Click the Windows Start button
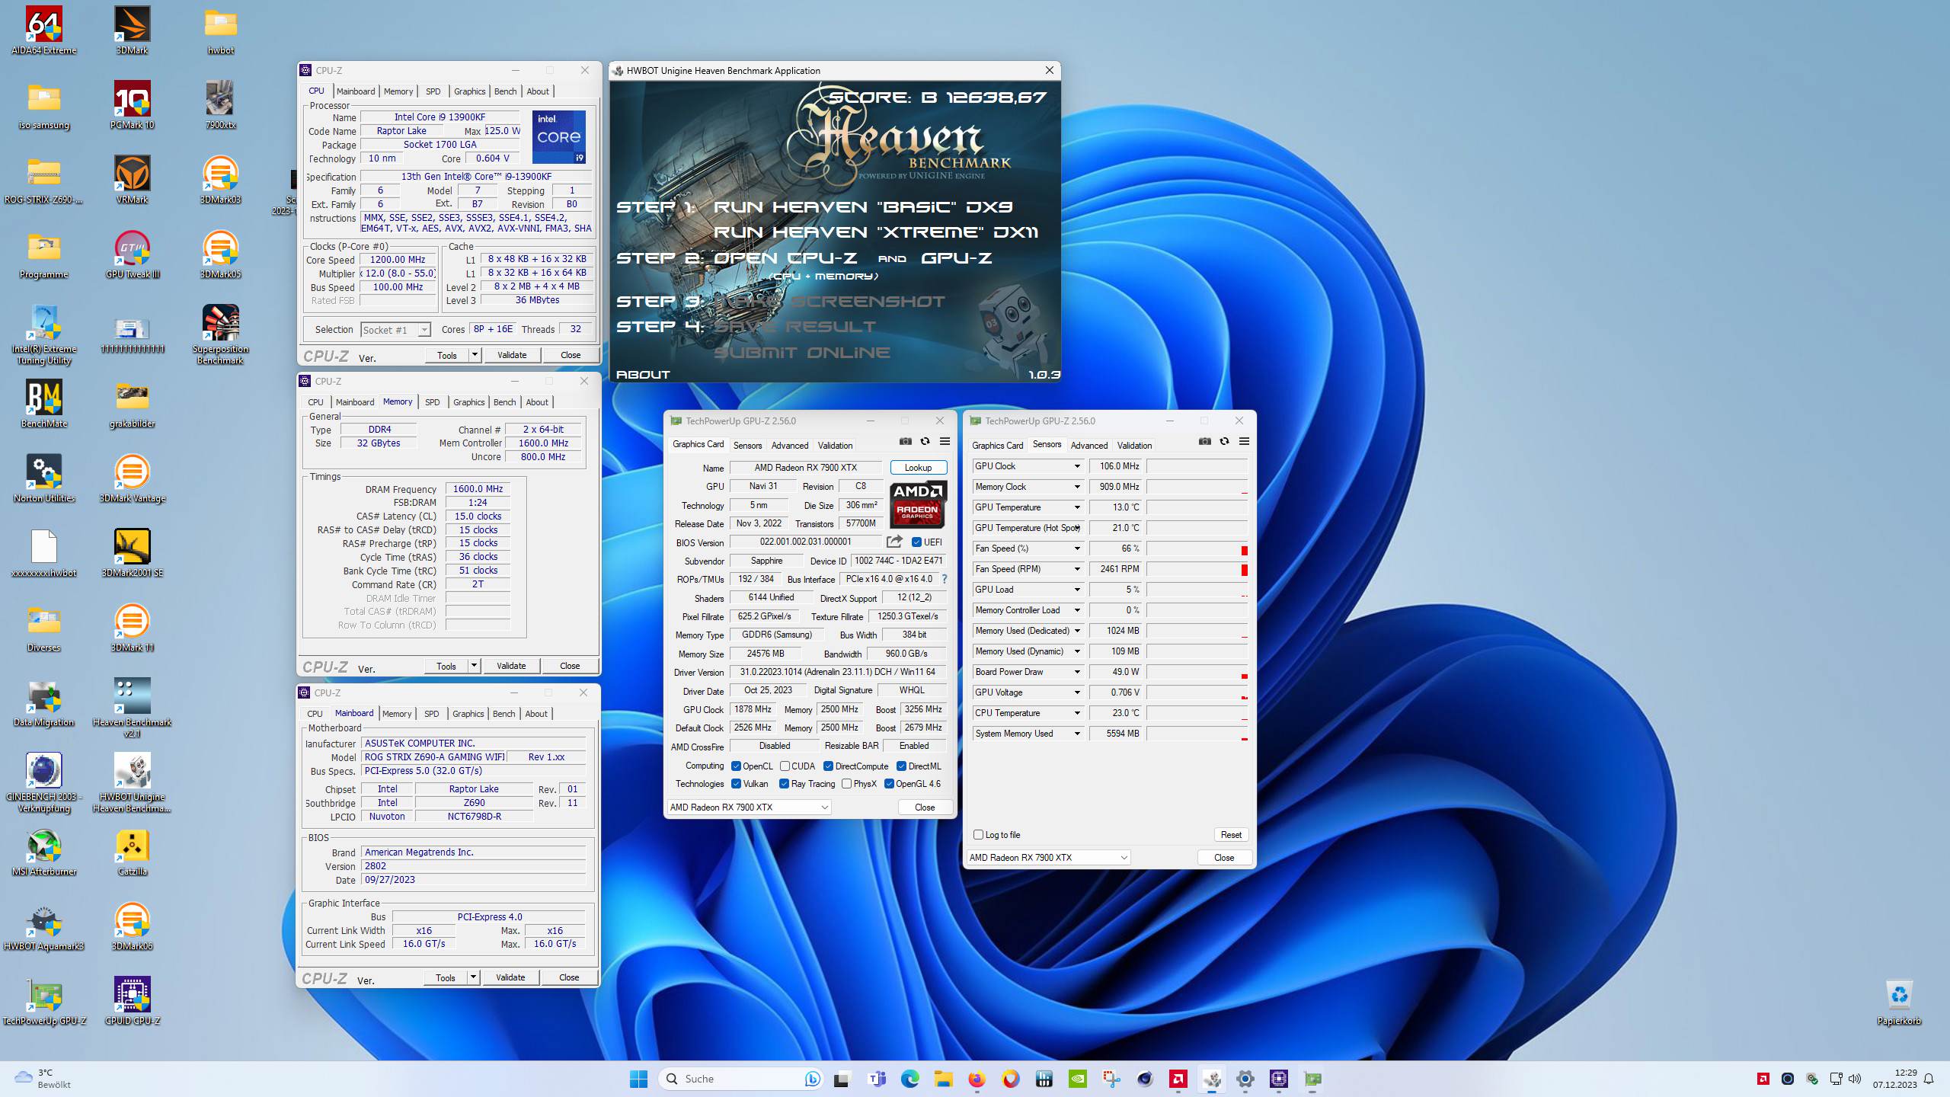1950x1097 pixels. [x=638, y=1079]
